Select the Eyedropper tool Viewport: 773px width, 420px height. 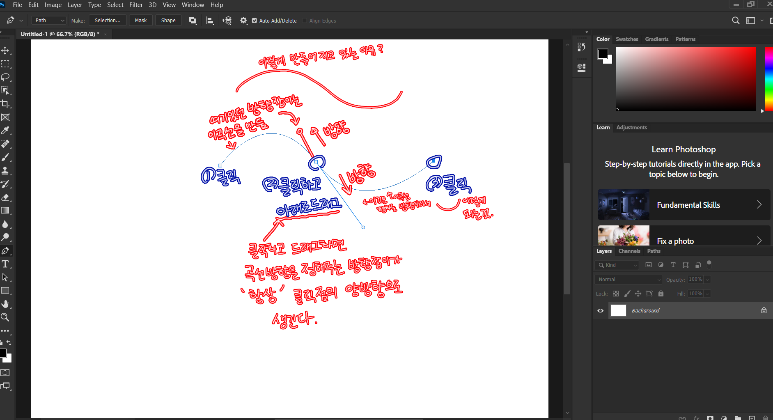(x=5, y=131)
